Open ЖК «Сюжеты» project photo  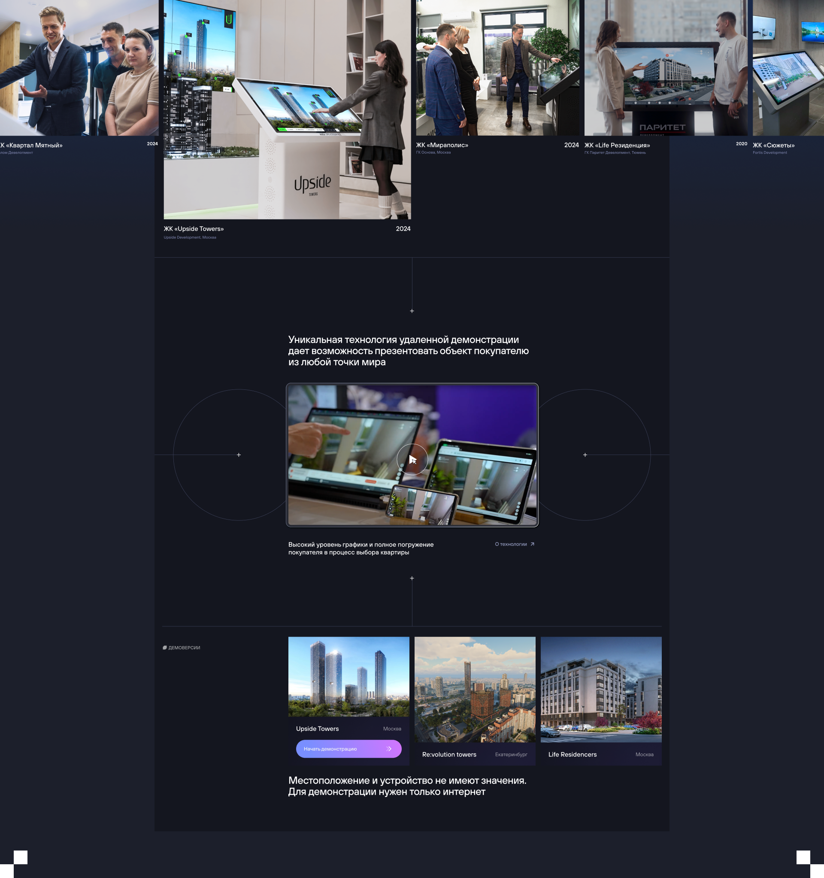coord(788,67)
